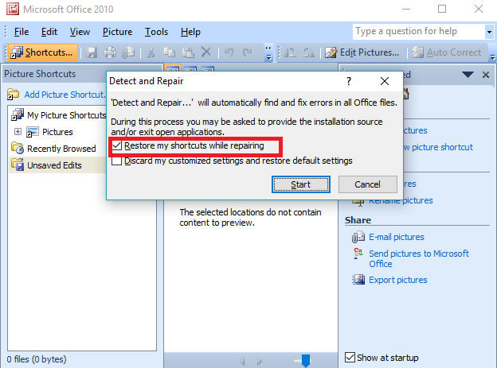
Task: Click Cancel in Detect and Repair dialog
Action: pyautogui.click(x=368, y=184)
